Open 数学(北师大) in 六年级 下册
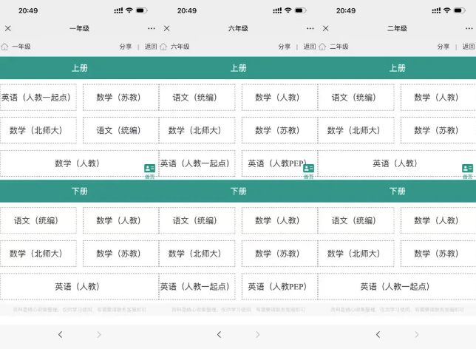 coord(197,254)
